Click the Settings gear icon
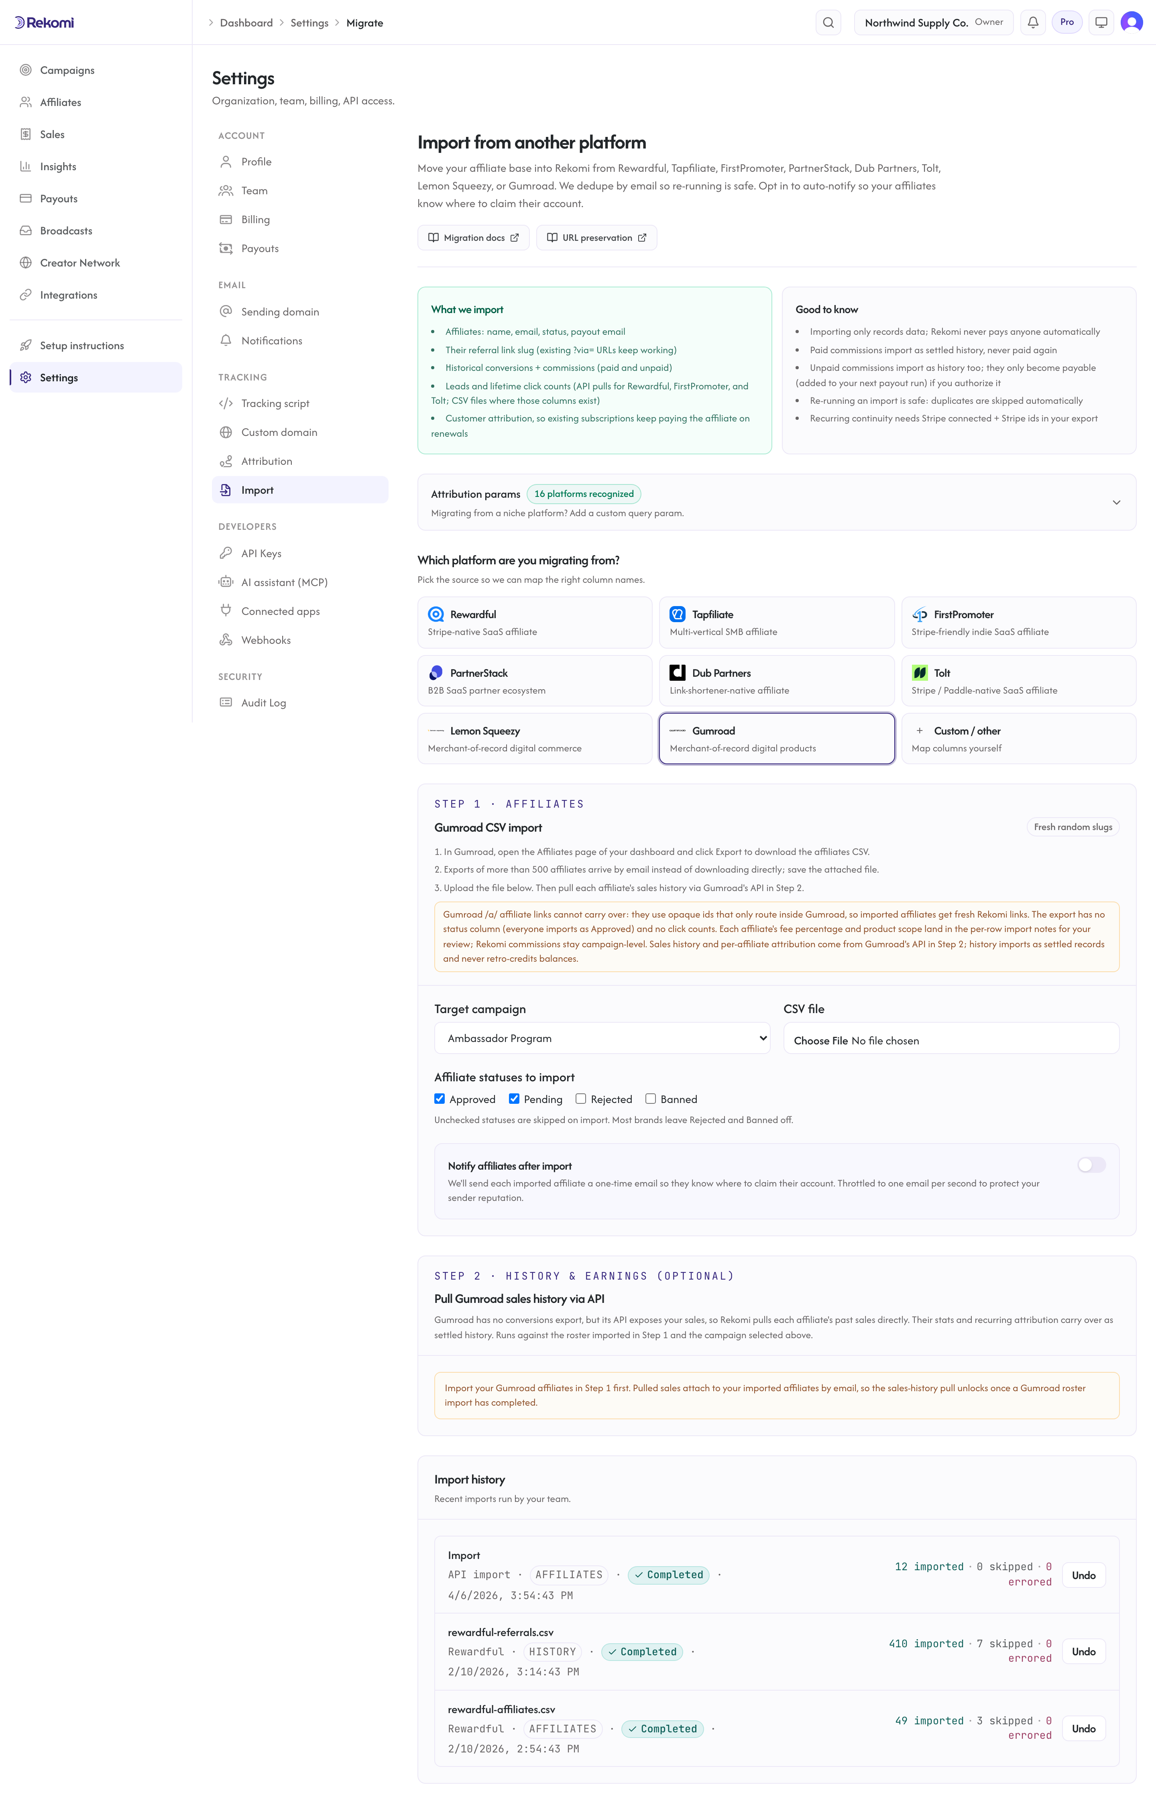Viewport: 1156px width, 1803px height. pos(26,378)
